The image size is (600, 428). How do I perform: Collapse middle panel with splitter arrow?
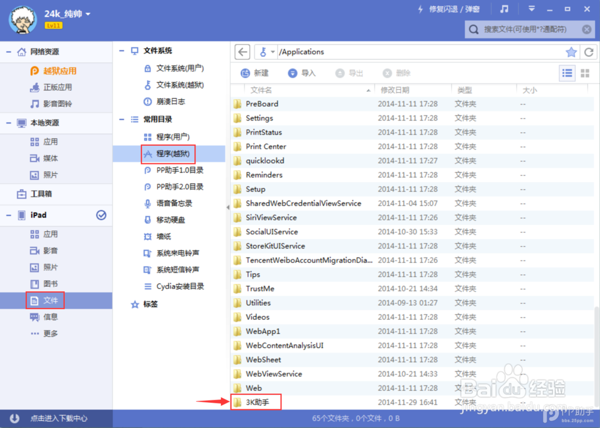point(227,207)
